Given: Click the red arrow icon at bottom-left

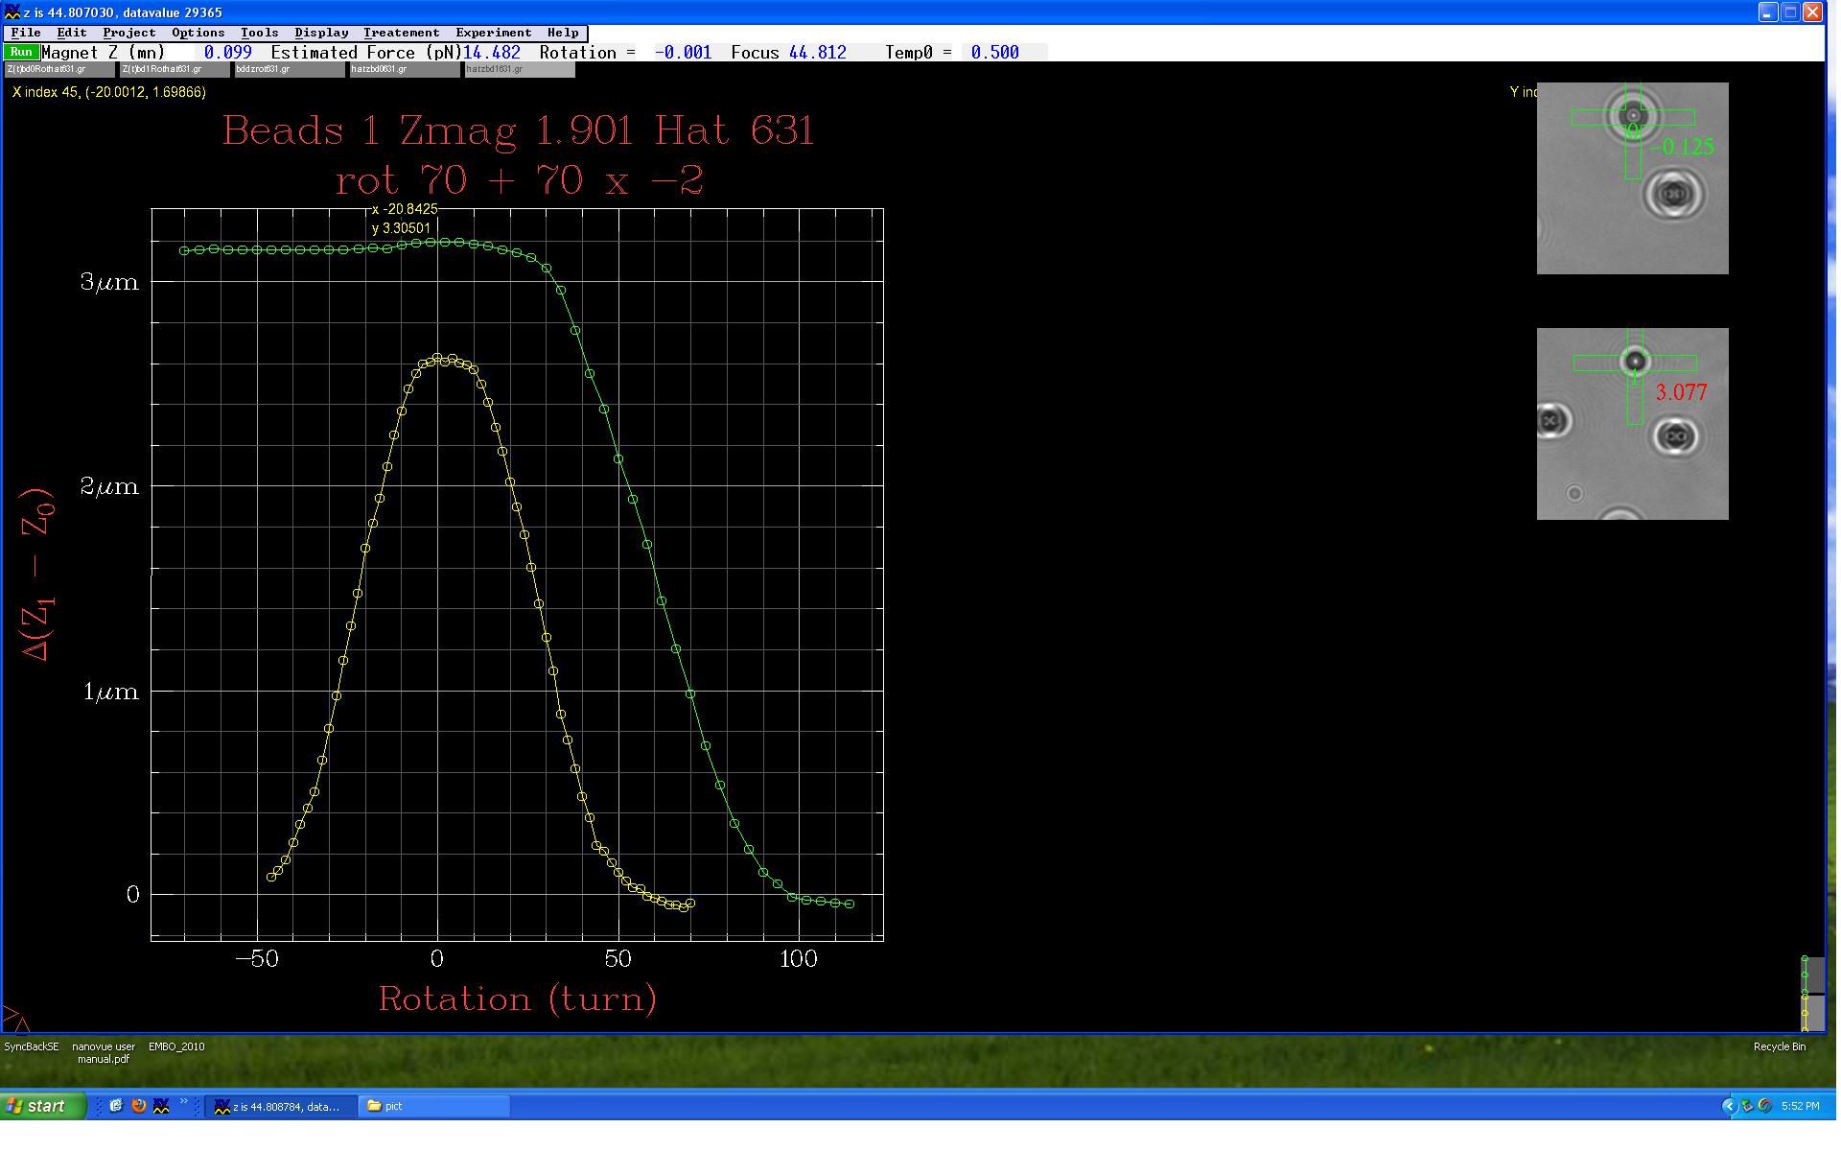Looking at the screenshot, I should (15, 1019).
